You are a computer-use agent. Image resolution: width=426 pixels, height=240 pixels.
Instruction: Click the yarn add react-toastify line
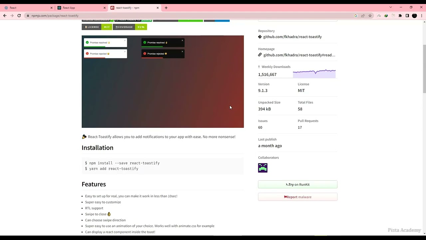coord(111,169)
